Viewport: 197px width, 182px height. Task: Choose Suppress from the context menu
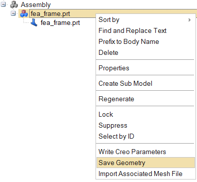coord(113,125)
